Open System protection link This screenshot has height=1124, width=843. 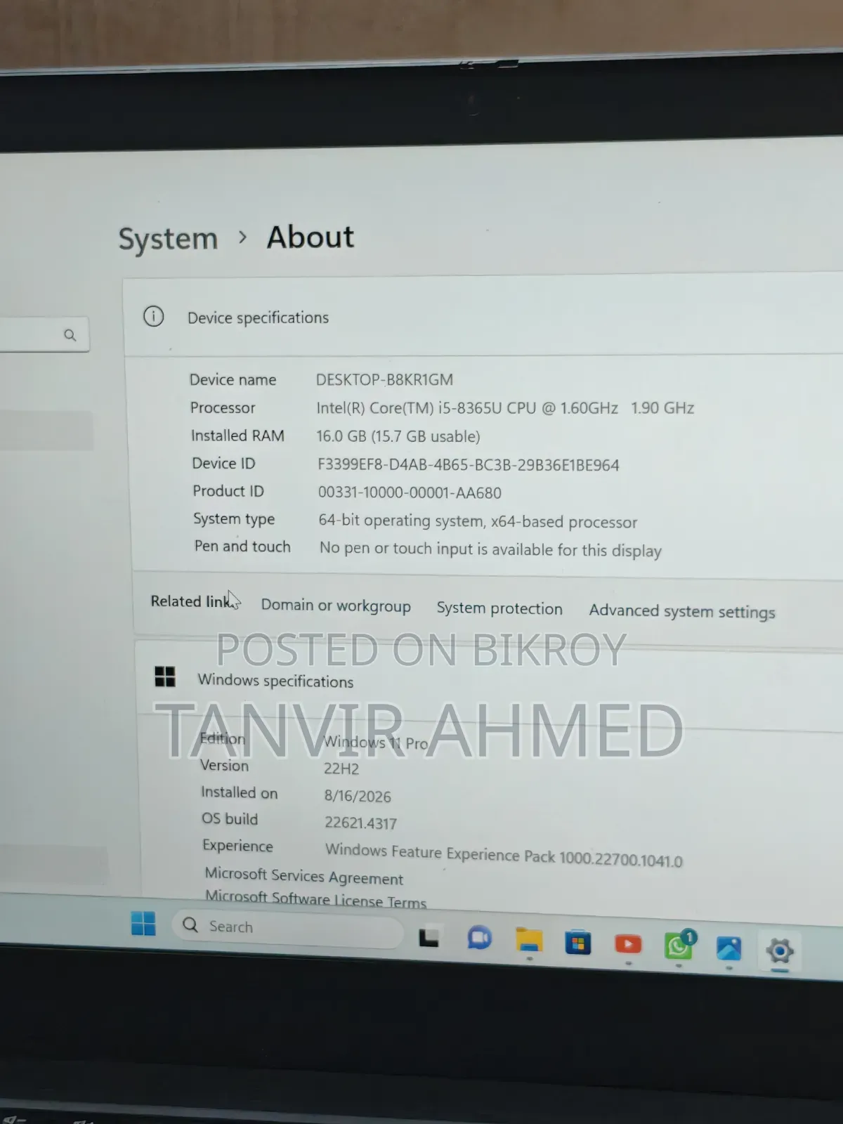coord(499,608)
